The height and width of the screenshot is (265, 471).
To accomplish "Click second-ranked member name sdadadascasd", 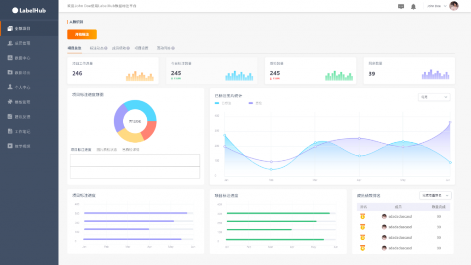I will click(x=400, y=227).
